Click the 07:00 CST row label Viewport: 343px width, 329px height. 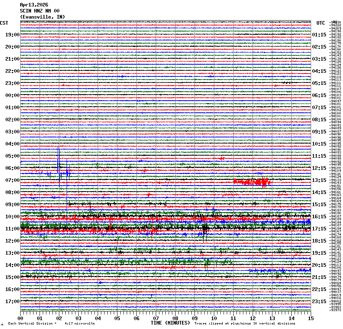click(x=12, y=180)
